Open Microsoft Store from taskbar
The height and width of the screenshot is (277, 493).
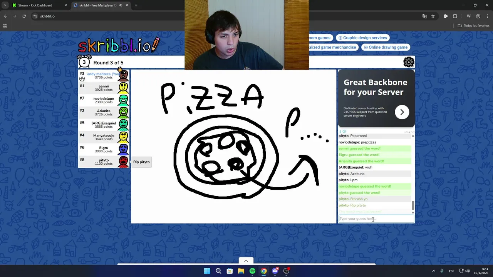[x=230, y=271]
